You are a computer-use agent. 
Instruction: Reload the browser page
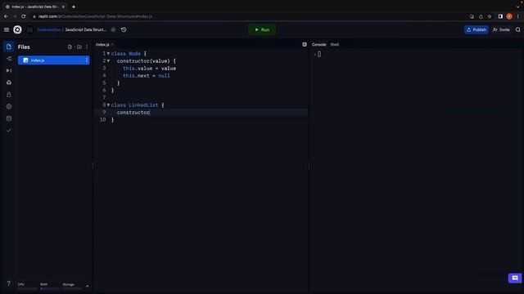point(24,16)
